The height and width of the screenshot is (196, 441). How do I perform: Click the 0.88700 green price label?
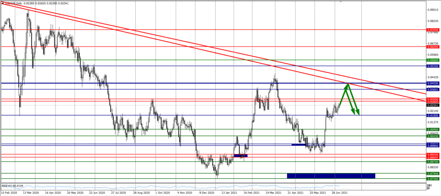click(x=432, y=162)
